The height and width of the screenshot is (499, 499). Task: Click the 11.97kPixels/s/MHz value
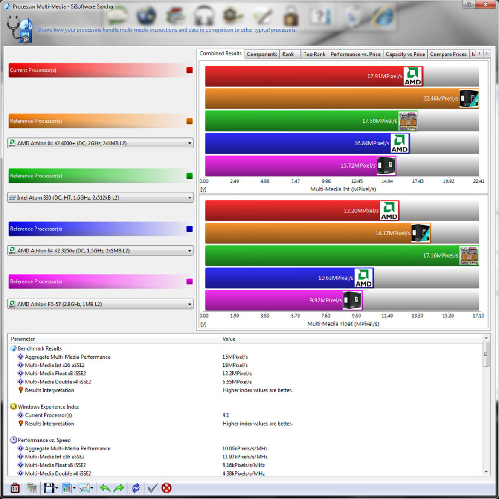(245, 457)
